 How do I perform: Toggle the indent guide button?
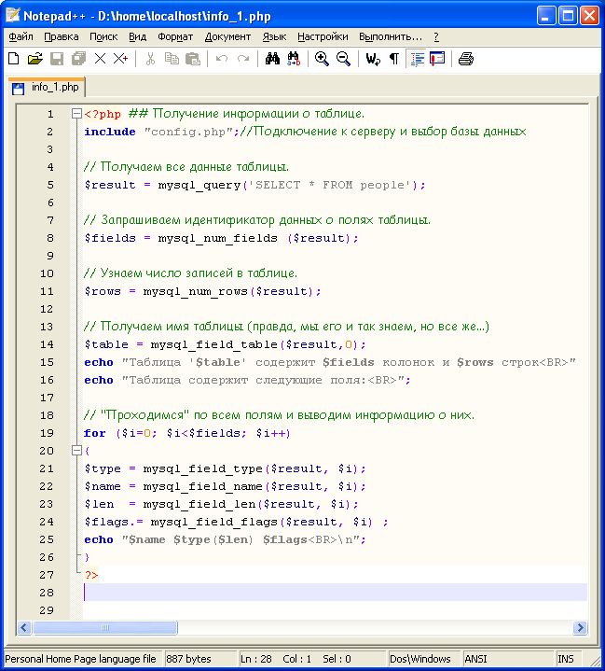pos(416,59)
